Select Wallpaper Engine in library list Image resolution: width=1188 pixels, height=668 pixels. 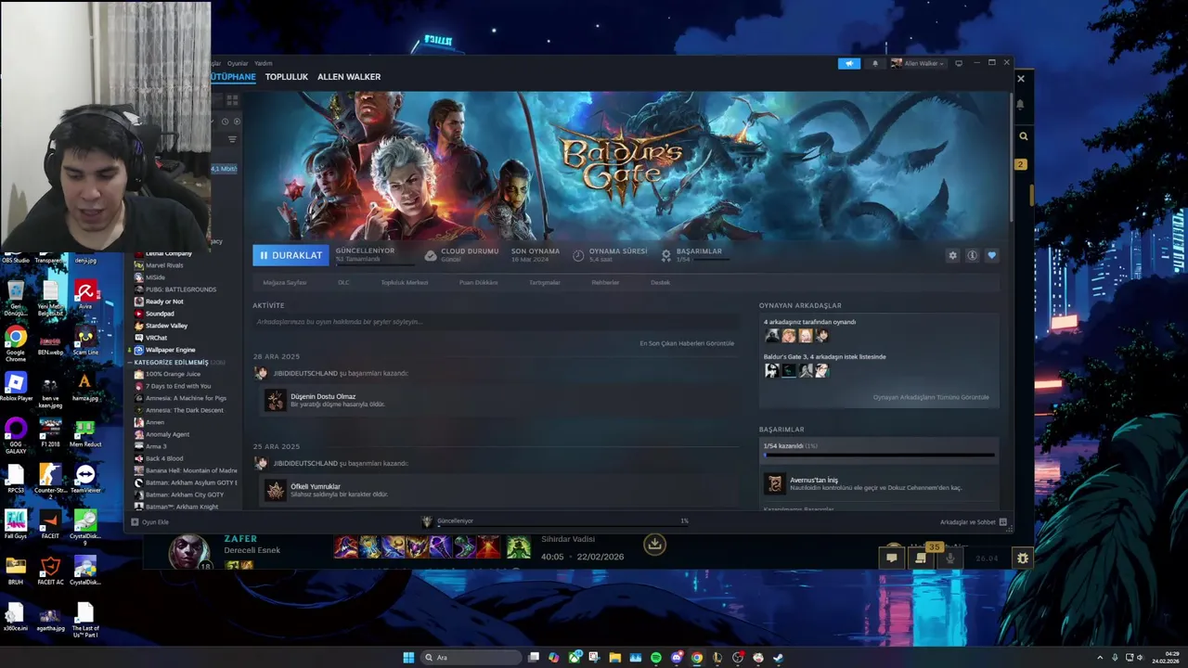coord(171,350)
